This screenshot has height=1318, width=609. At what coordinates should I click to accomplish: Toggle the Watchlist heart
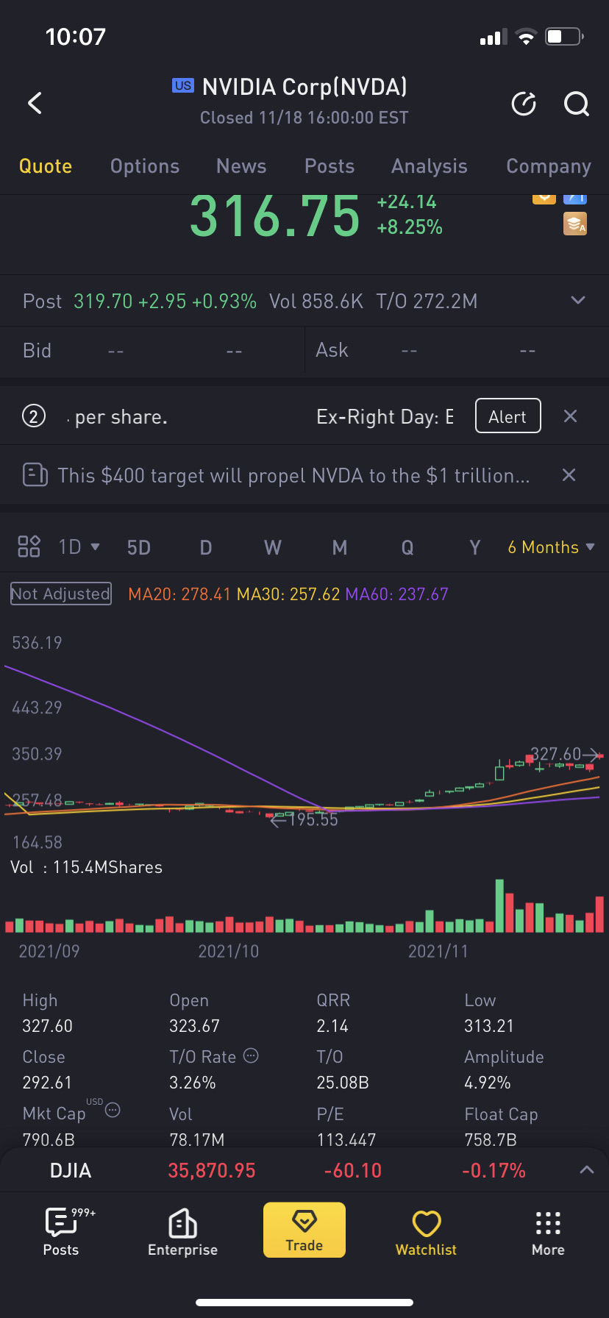point(427,1231)
